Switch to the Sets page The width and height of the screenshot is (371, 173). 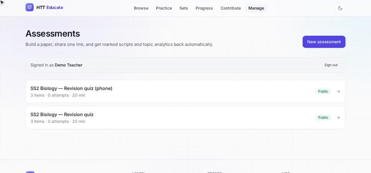coord(184,8)
